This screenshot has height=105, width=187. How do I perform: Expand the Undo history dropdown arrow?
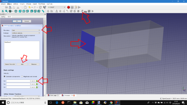32,7
